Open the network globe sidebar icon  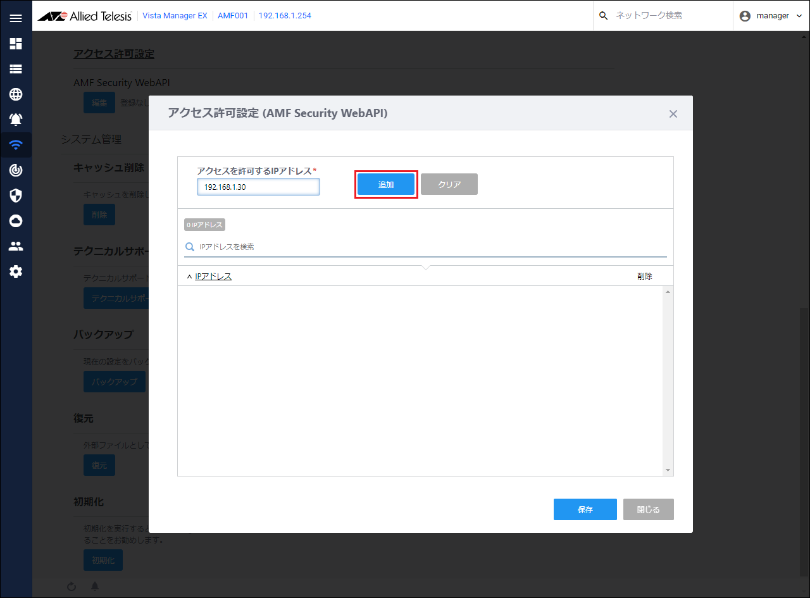pos(16,94)
